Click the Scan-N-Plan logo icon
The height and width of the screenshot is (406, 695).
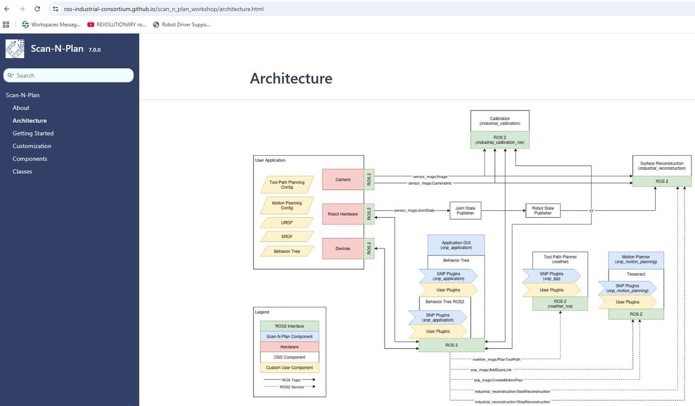[x=14, y=48]
